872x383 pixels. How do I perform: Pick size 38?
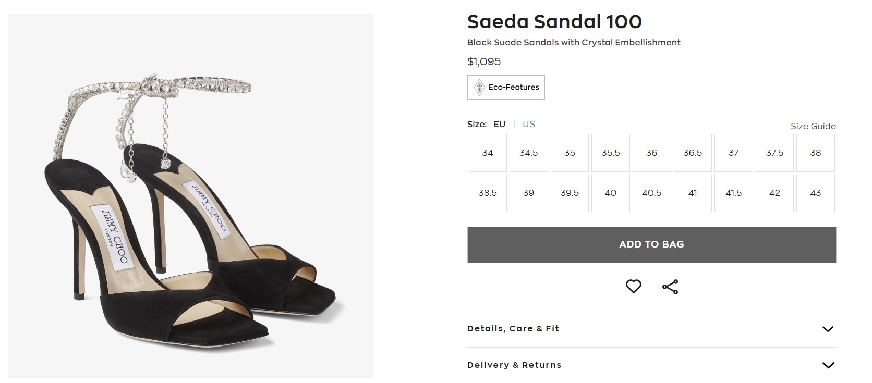pos(816,153)
